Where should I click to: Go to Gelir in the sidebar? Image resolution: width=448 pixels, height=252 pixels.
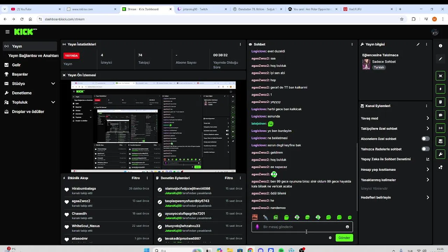coord(16,65)
